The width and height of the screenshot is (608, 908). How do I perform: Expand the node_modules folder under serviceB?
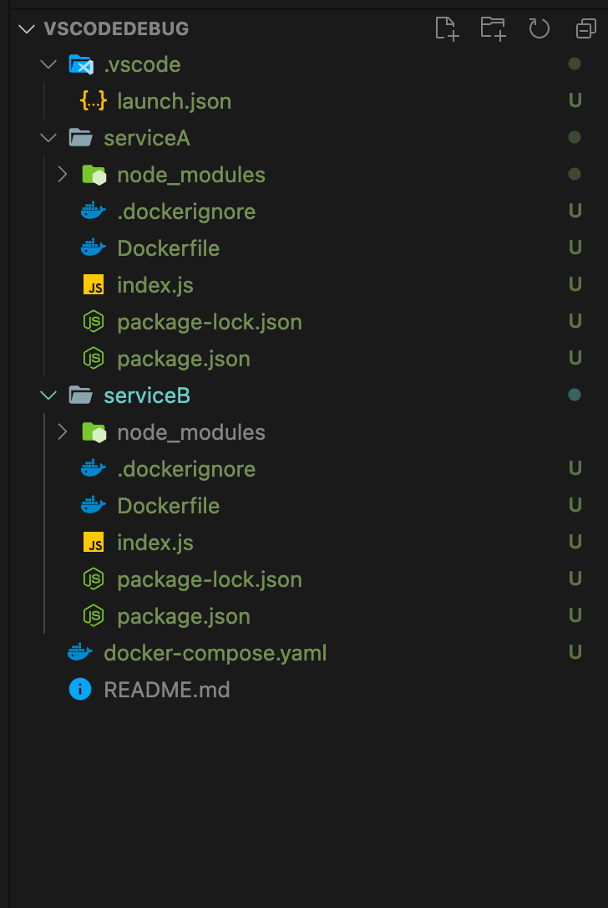60,432
